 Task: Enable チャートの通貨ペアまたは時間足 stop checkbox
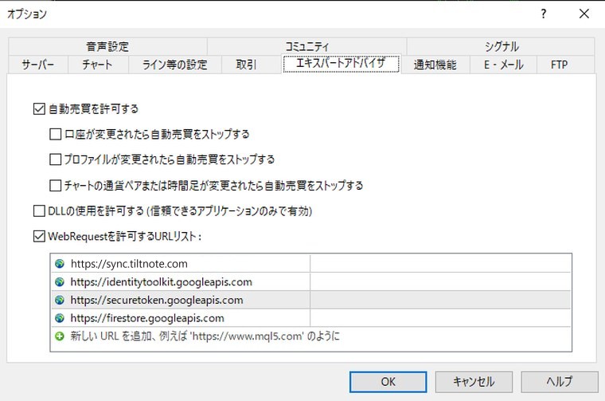[55, 186]
